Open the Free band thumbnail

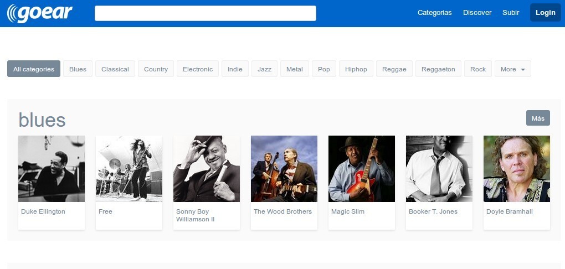pyautogui.click(x=129, y=169)
